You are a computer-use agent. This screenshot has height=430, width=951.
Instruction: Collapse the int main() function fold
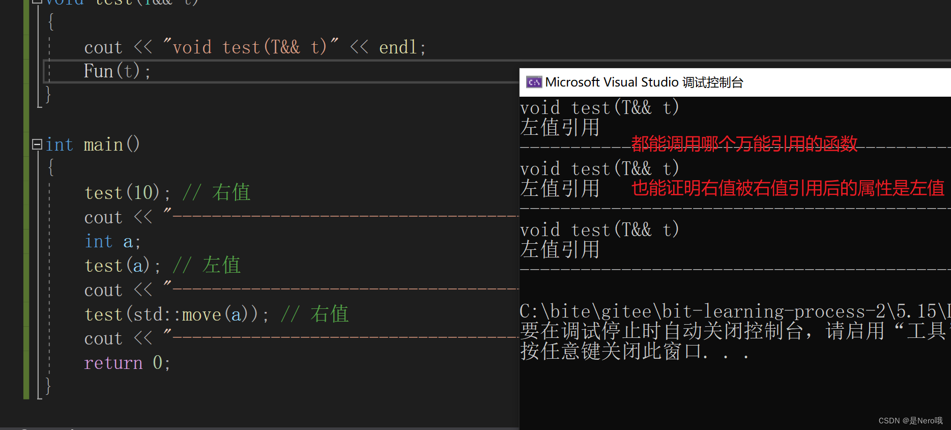tap(37, 145)
